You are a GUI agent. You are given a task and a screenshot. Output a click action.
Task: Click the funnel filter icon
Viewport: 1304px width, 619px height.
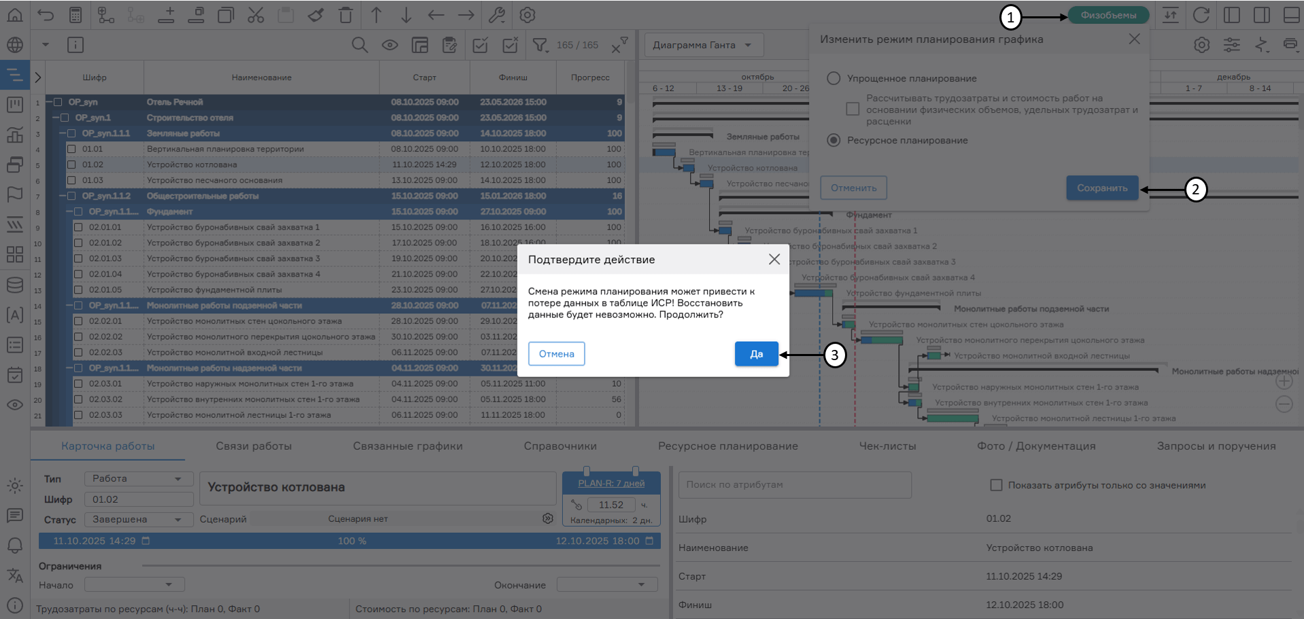pyautogui.click(x=540, y=46)
